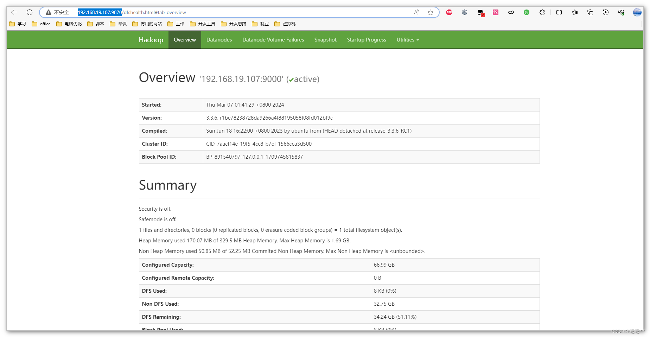The height and width of the screenshot is (337, 650).
Task: Click the Non DFS Used 32.75 GB value
Action: (x=384, y=304)
